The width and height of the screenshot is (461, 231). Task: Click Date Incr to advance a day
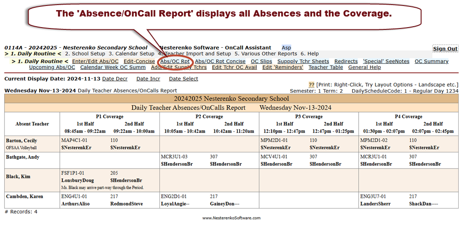148,79
